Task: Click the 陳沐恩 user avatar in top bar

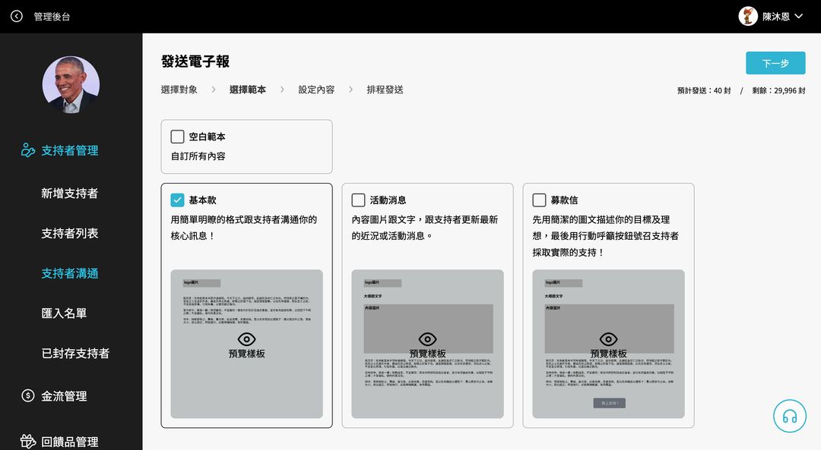Action: 748,16
